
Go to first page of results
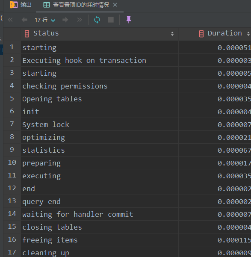coord(10,20)
